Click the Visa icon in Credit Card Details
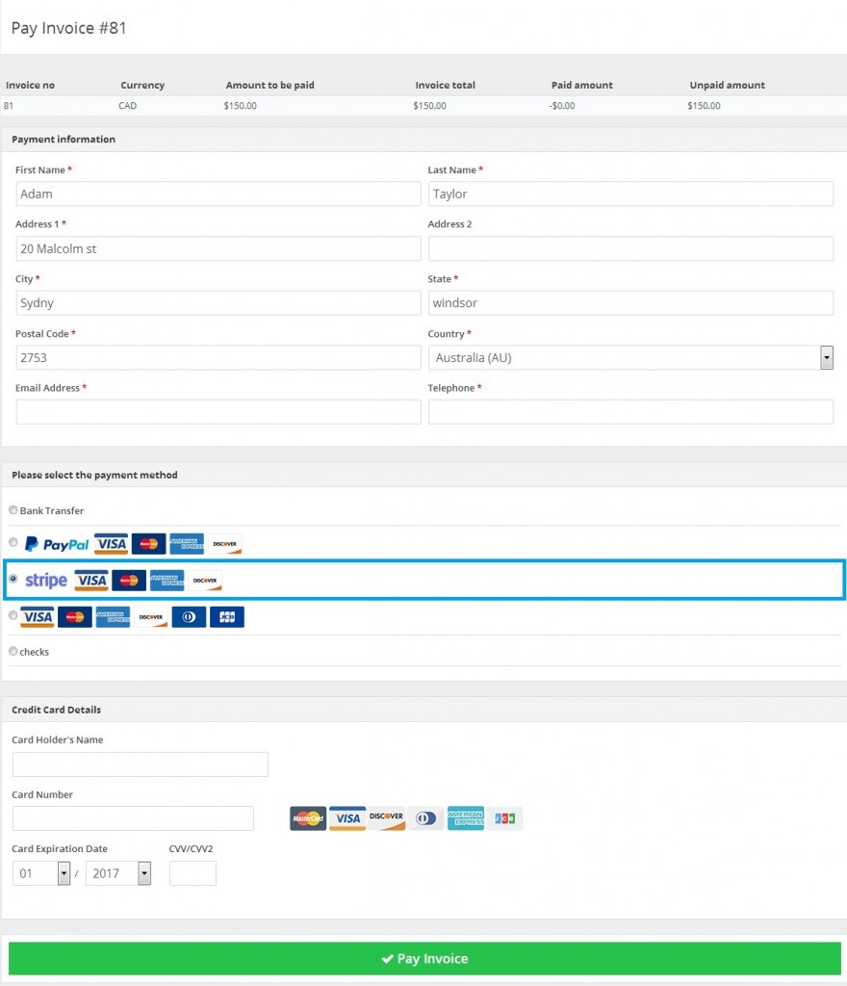This screenshot has height=986, width=847. tap(346, 817)
